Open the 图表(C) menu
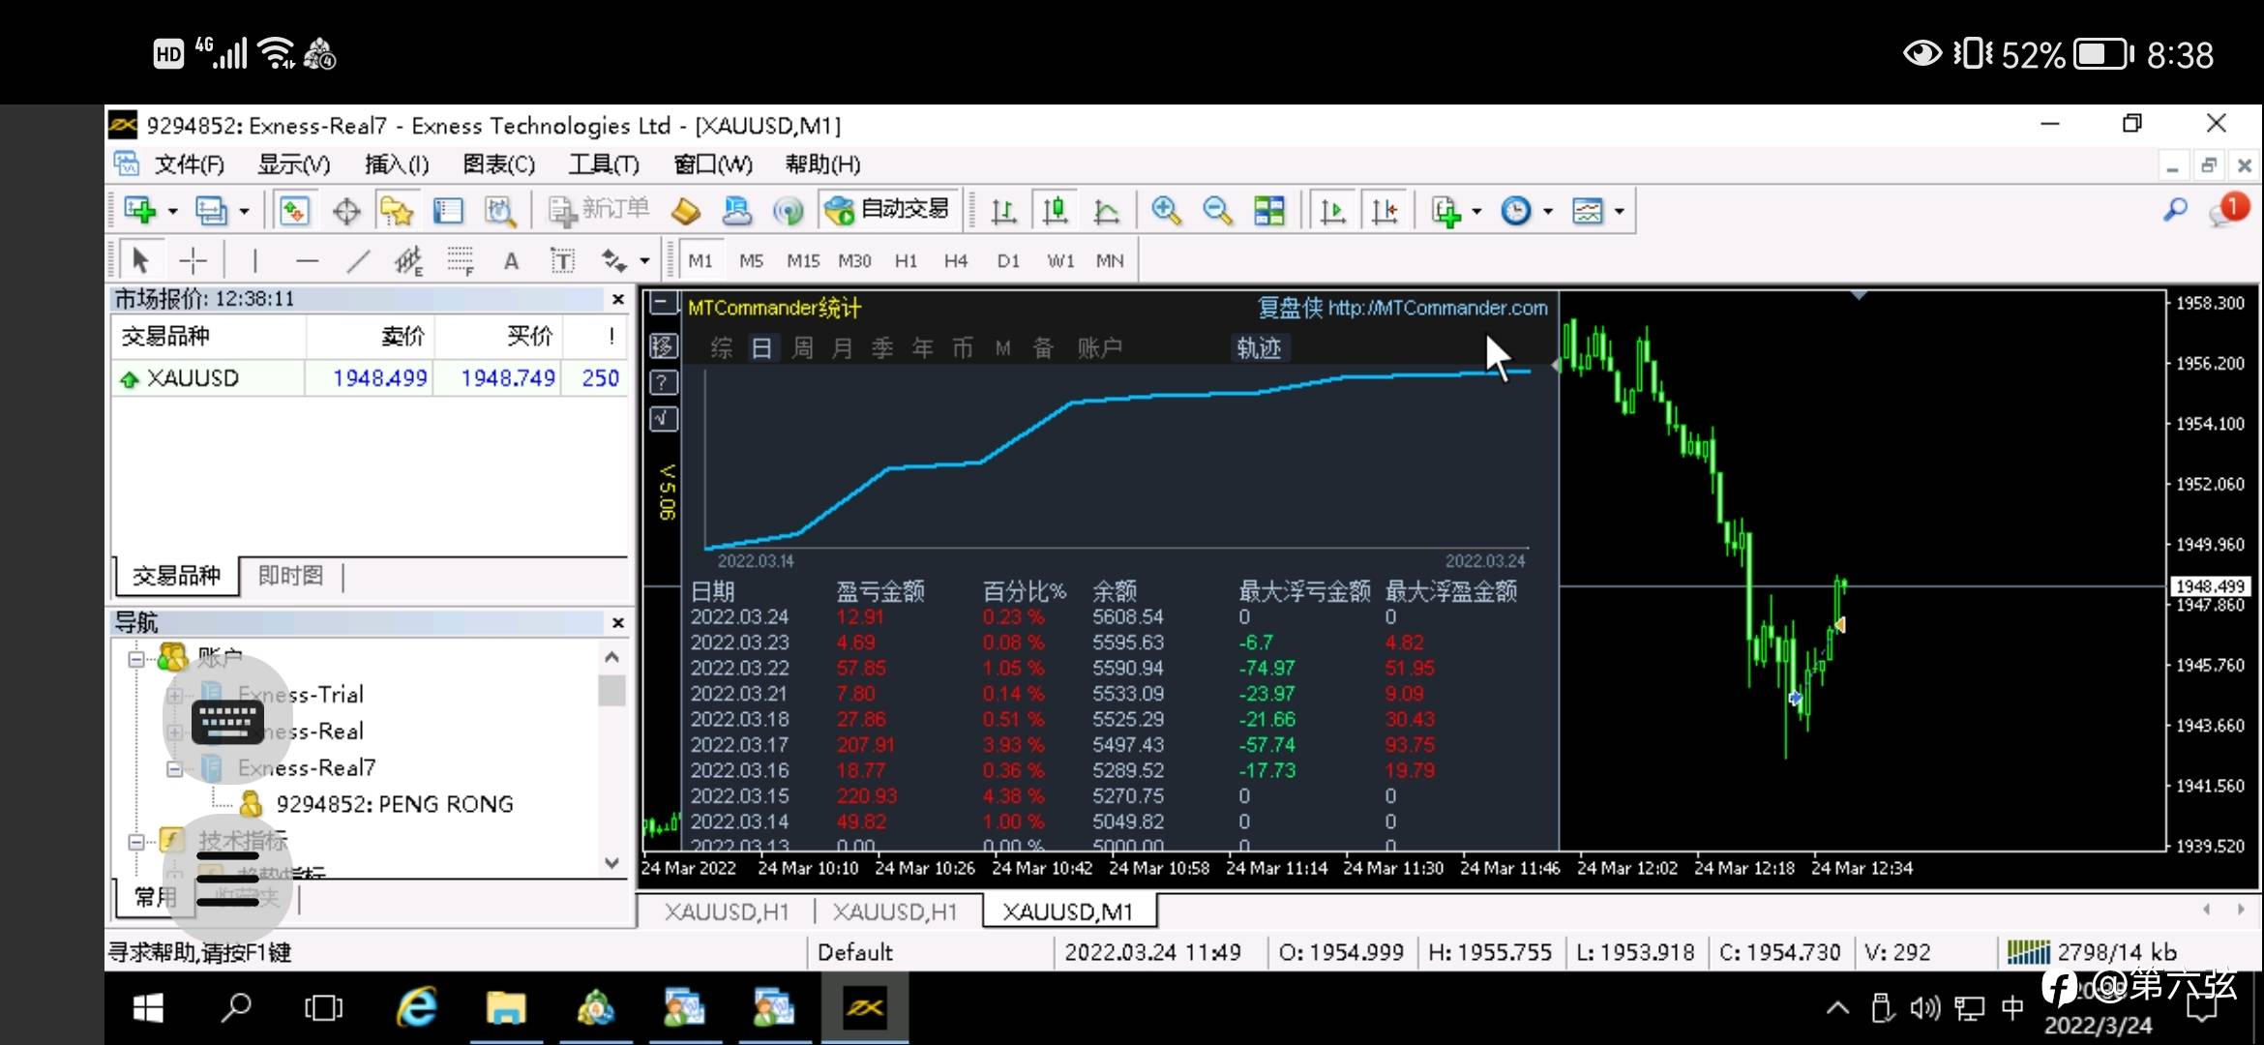 [498, 164]
